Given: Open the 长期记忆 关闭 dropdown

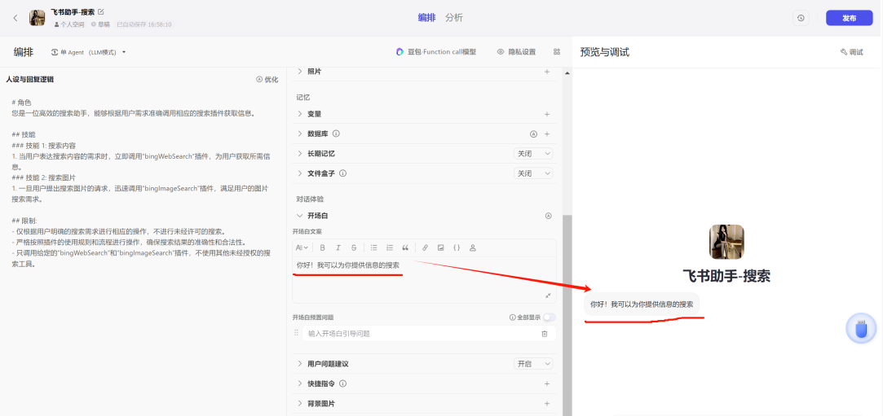Looking at the screenshot, I should [x=533, y=153].
